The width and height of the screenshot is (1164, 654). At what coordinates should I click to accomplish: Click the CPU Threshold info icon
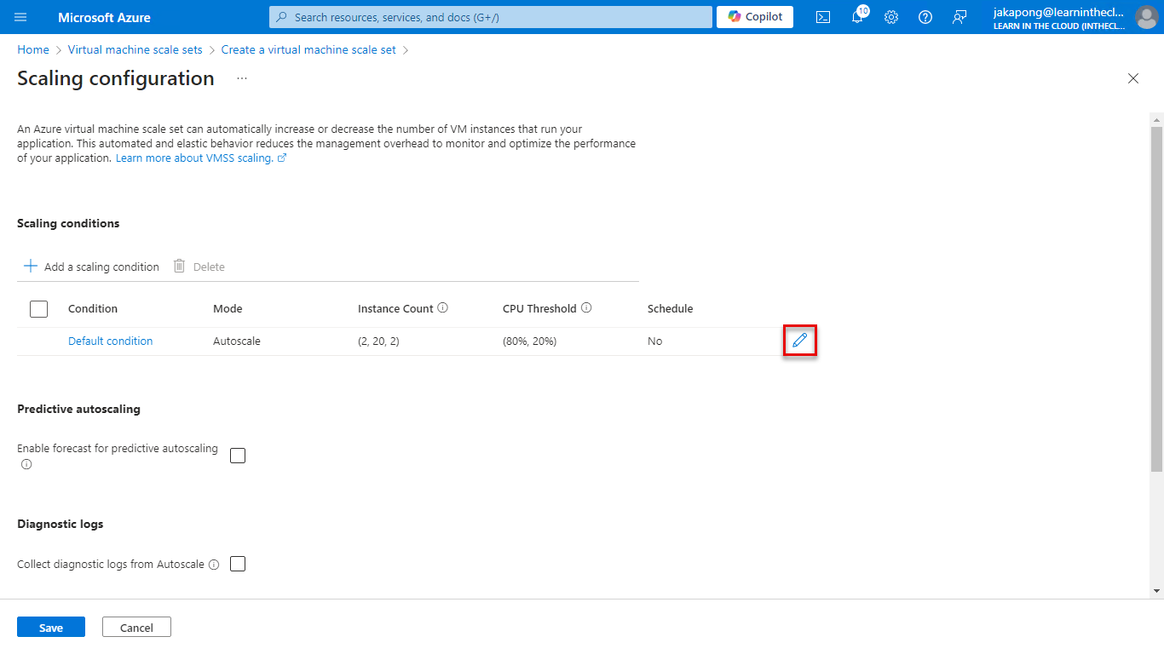pos(586,308)
